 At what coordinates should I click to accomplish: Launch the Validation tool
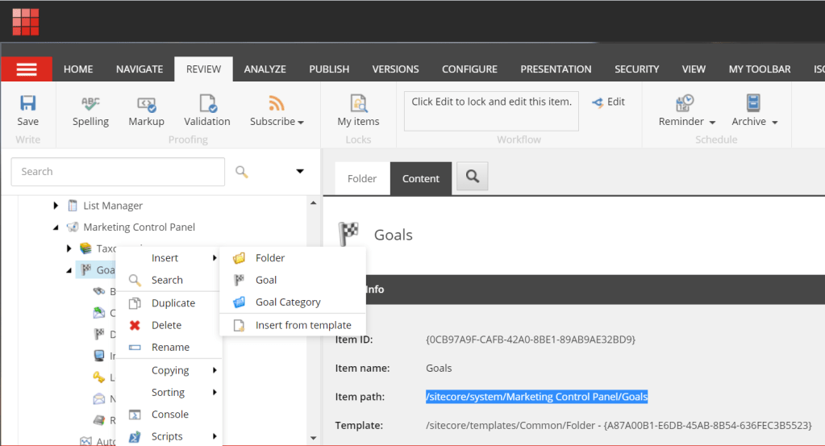(x=208, y=103)
